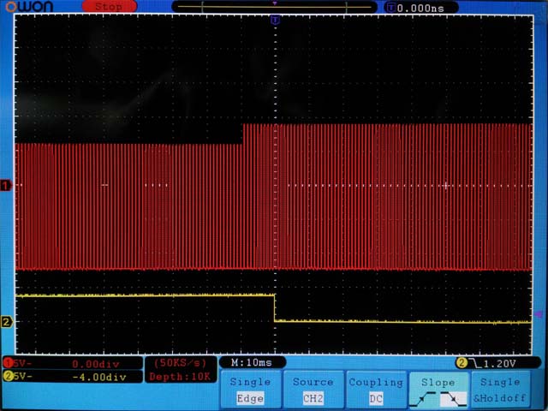Viewport: 548px width, 411px height.
Task: Click the waveform memory position bar
Action: tap(274, 7)
